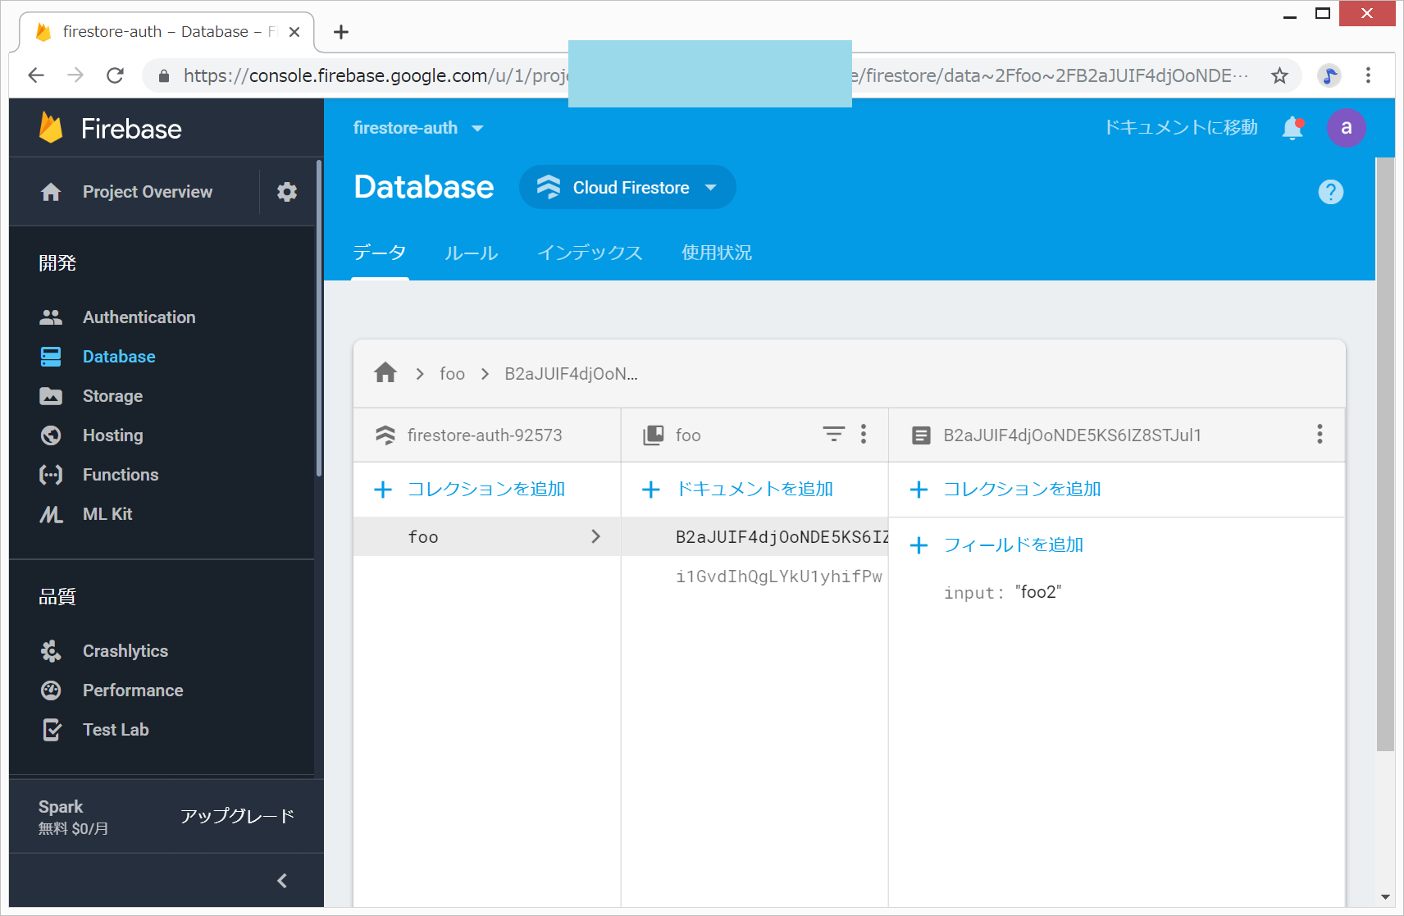Click the input field value "foo2"

[1038, 592]
